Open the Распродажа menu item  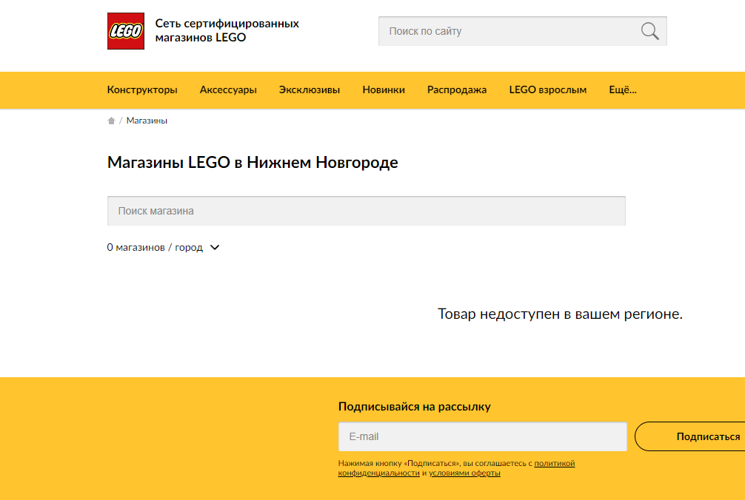tap(457, 89)
